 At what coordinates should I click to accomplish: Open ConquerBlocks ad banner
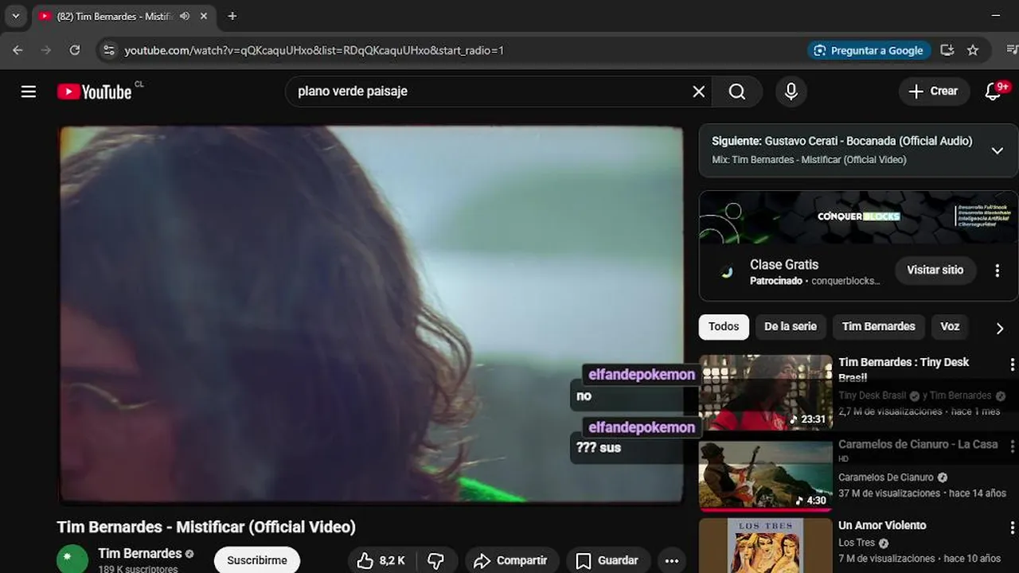tap(858, 217)
